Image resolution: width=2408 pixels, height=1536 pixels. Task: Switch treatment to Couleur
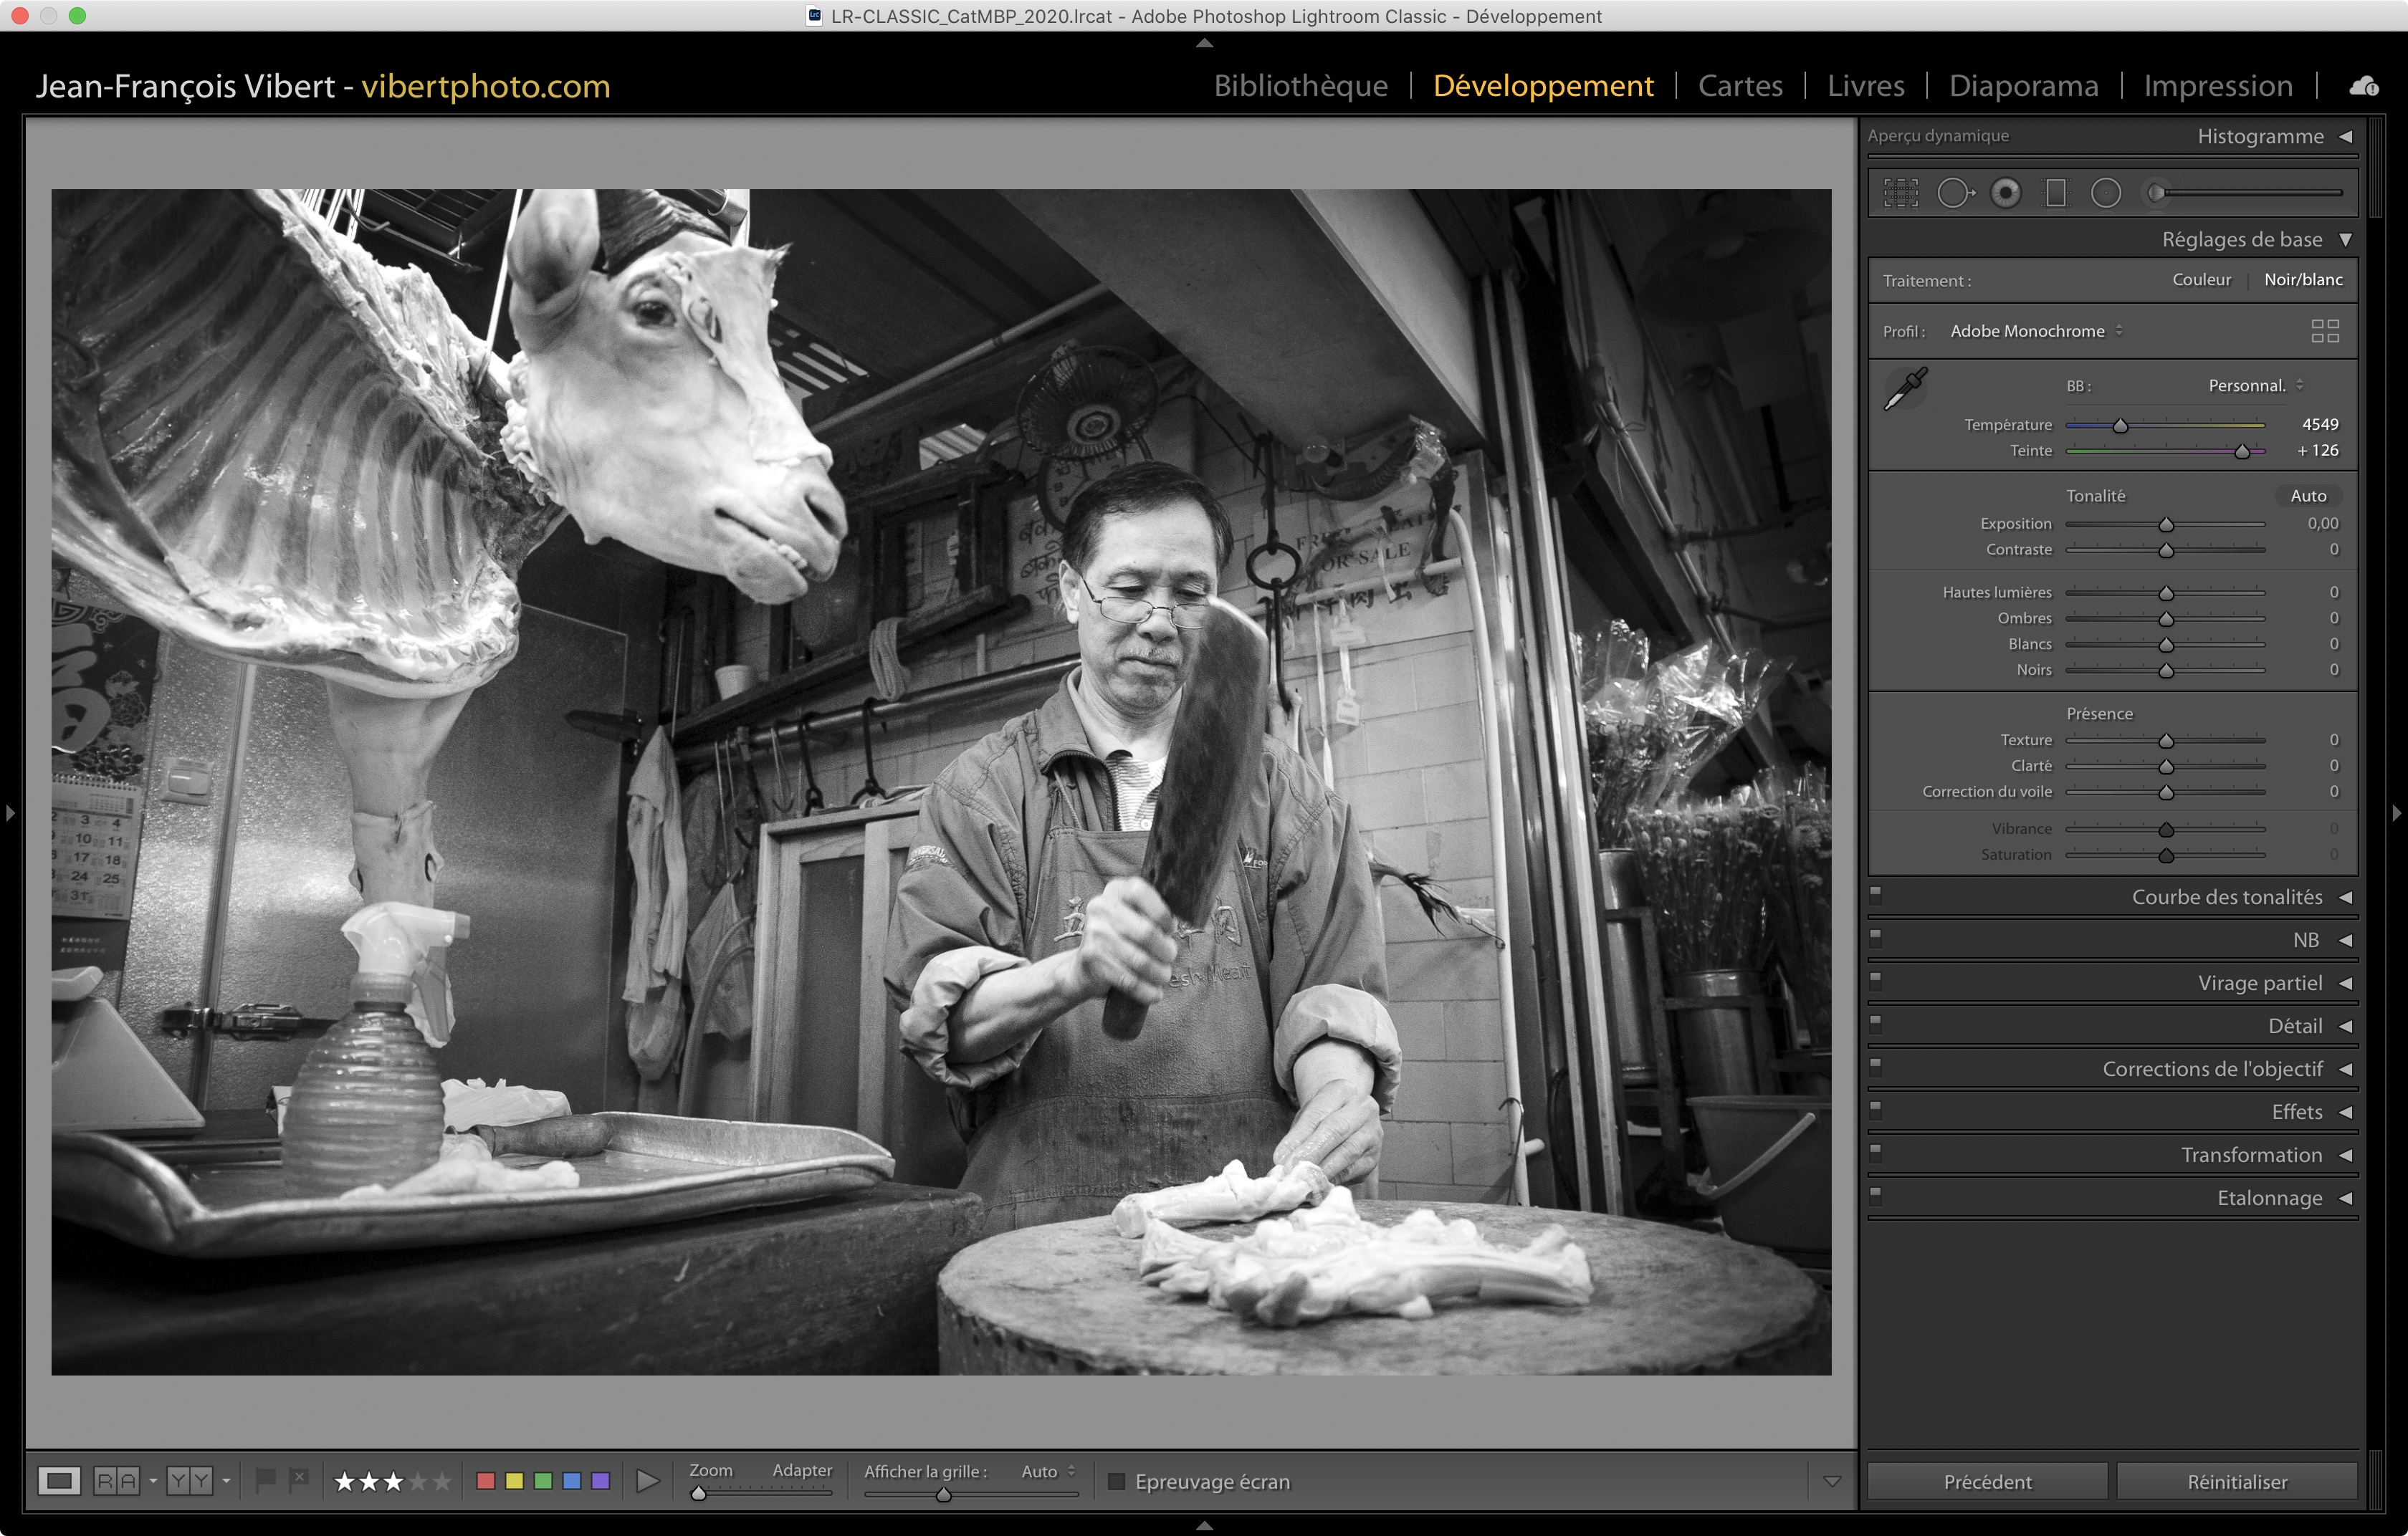2201,280
